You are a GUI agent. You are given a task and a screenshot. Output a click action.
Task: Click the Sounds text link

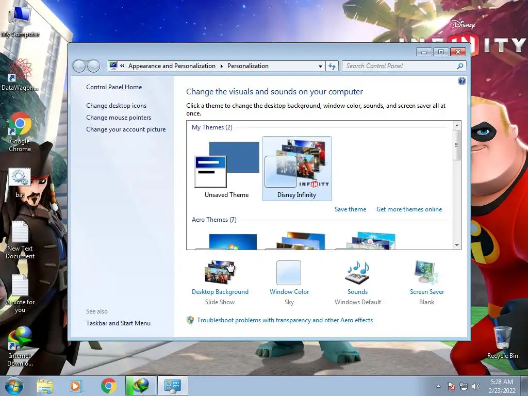pos(358,292)
